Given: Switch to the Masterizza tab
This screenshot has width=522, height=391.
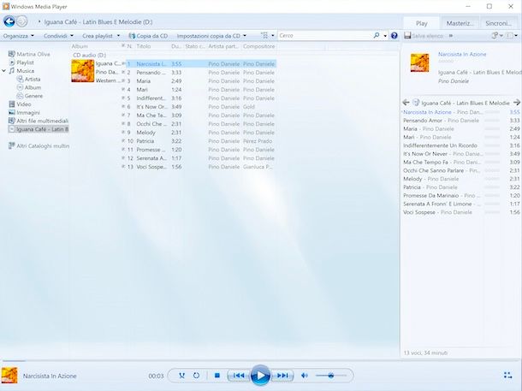Looking at the screenshot, I should (460, 23).
